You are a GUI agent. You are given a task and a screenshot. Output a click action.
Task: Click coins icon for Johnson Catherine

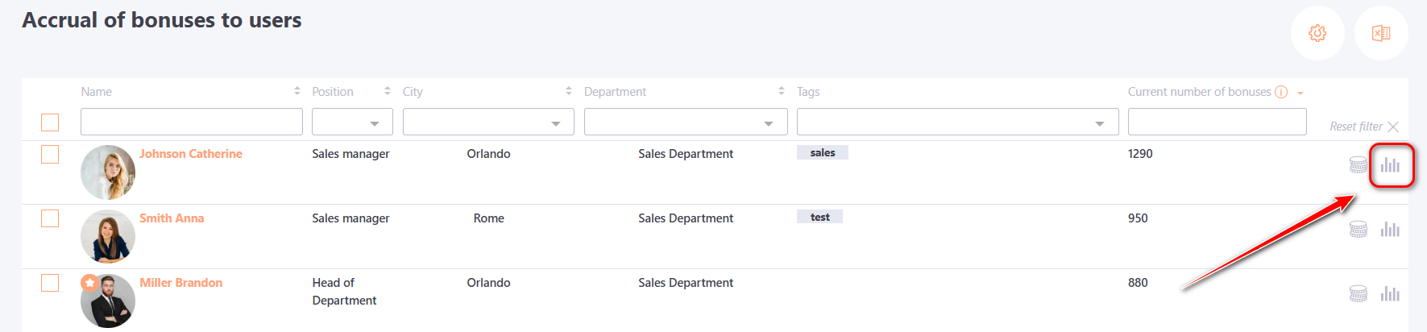pos(1359,165)
